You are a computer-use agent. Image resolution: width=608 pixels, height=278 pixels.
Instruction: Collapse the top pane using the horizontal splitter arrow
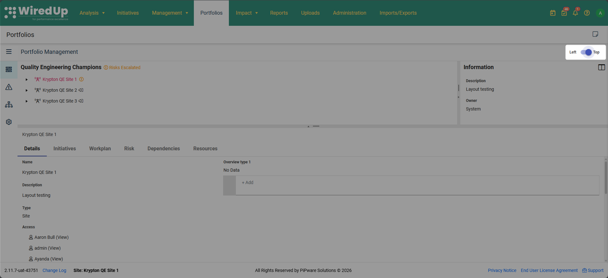coord(308,126)
